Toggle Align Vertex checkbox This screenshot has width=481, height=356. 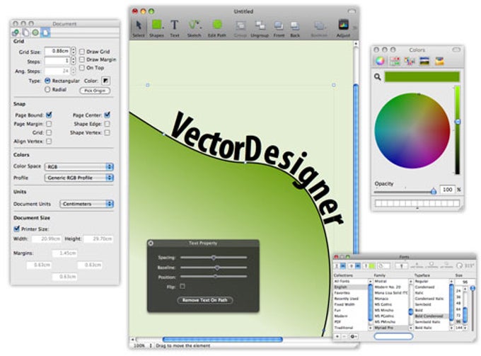49,141
